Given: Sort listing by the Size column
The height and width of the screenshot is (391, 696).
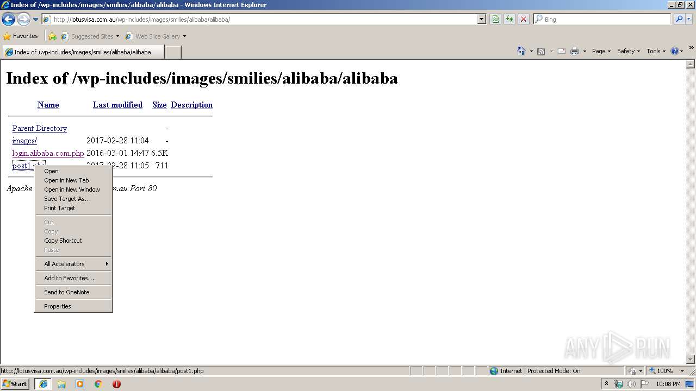Looking at the screenshot, I should pos(159,105).
